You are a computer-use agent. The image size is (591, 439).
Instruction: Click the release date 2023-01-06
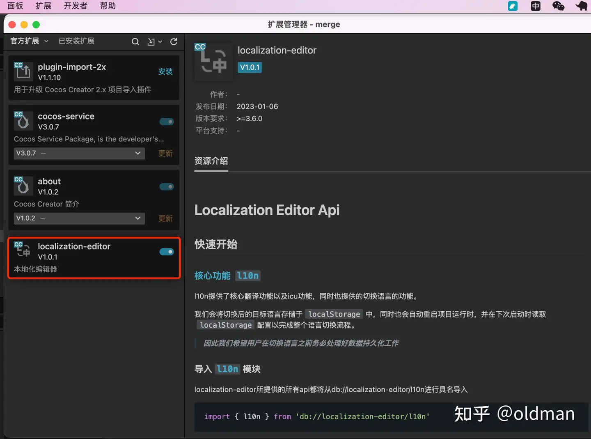257,106
